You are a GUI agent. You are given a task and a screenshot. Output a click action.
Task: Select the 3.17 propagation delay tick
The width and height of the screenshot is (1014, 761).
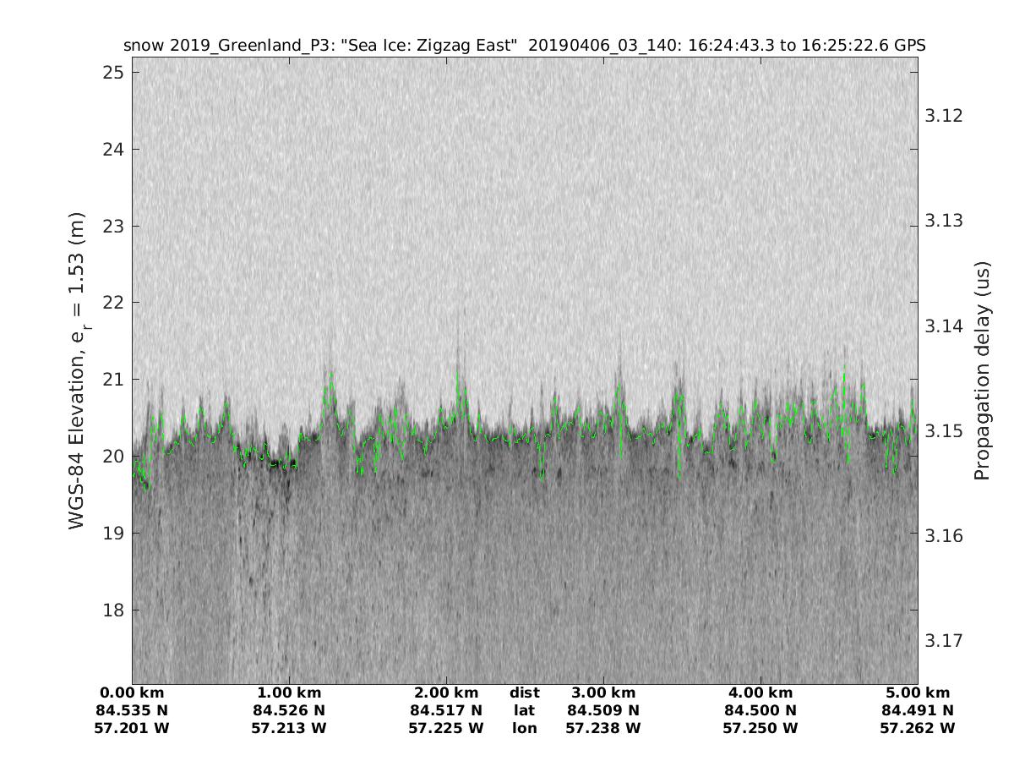[946, 640]
